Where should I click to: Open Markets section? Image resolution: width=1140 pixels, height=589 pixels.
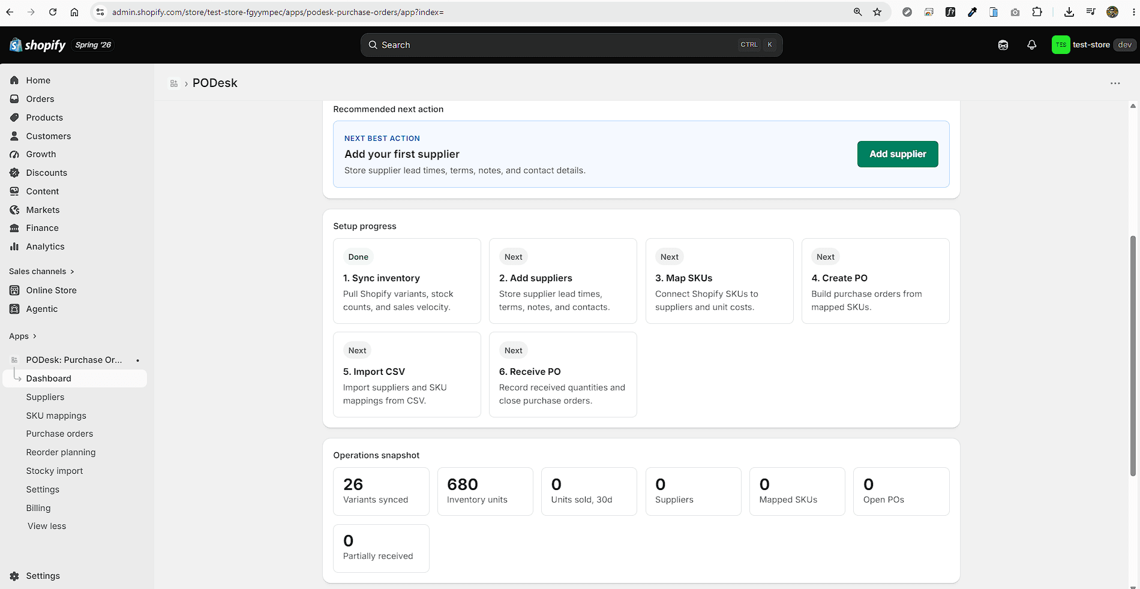point(43,210)
